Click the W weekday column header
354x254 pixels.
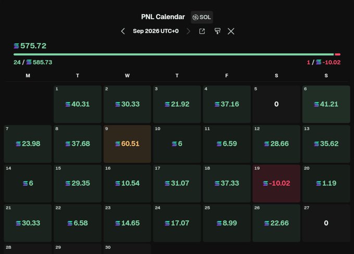click(128, 75)
